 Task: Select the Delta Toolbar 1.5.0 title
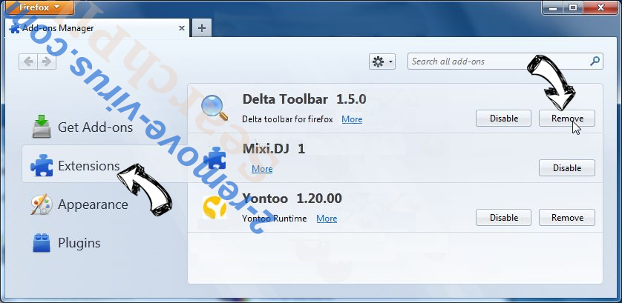pyautogui.click(x=304, y=99)
